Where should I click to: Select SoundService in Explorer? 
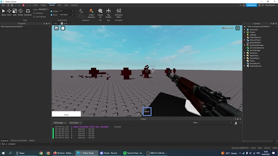tap(255, 64)
